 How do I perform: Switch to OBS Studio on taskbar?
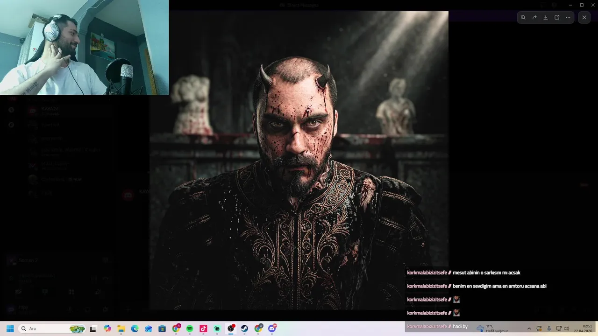231,329
